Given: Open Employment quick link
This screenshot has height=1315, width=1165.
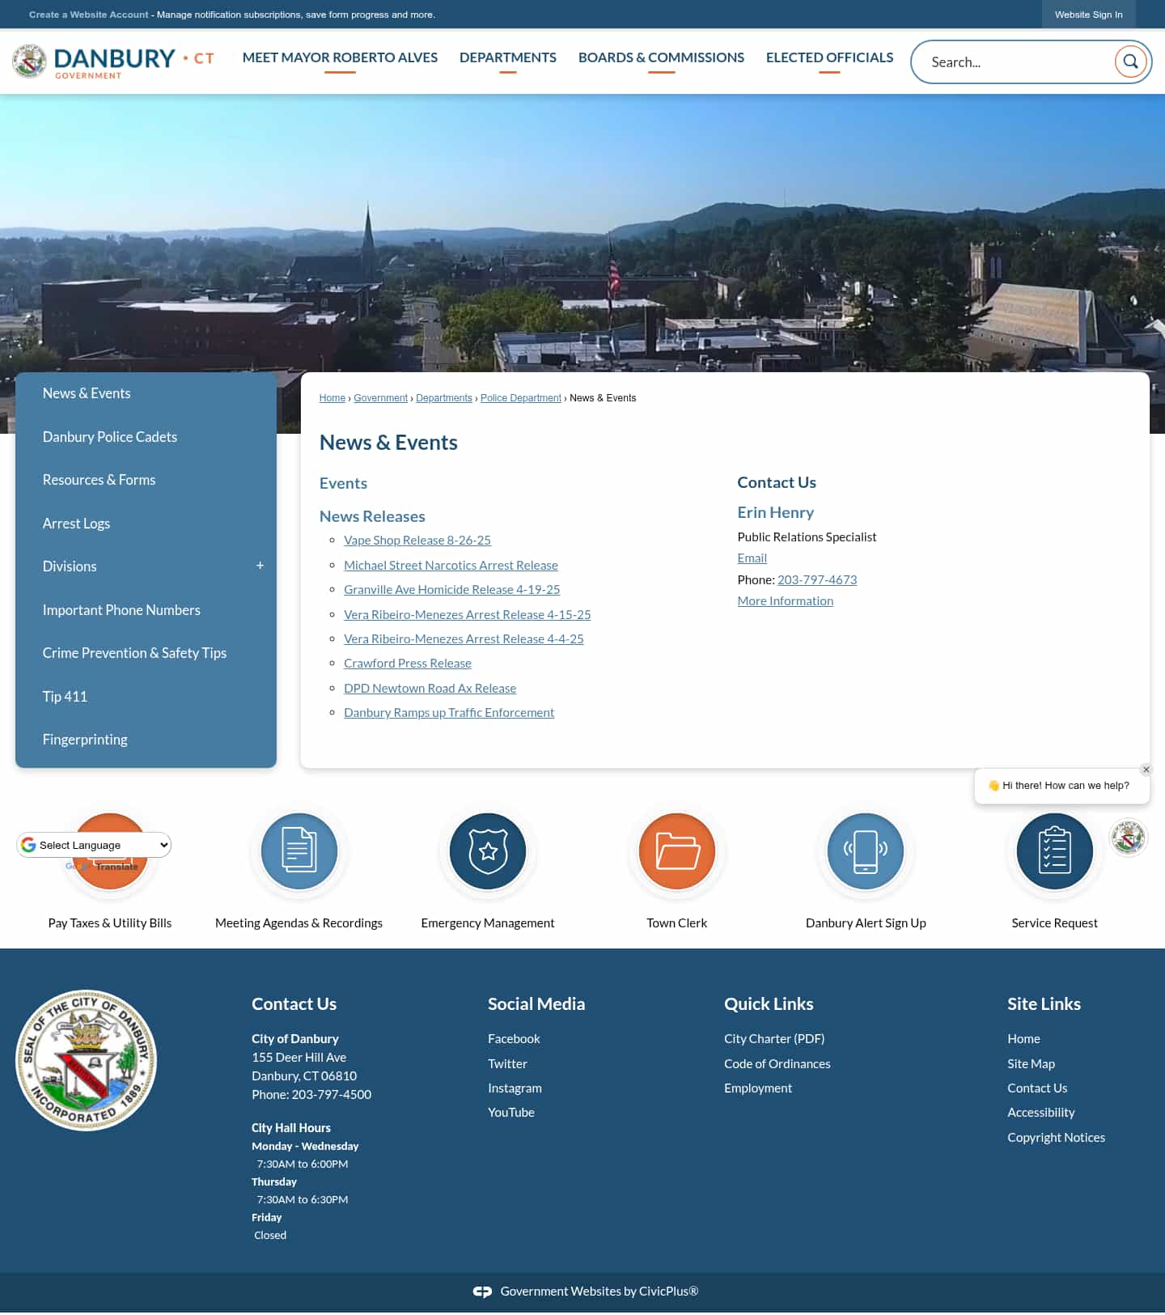Looking at the screenshot, I should point(758,1088).
